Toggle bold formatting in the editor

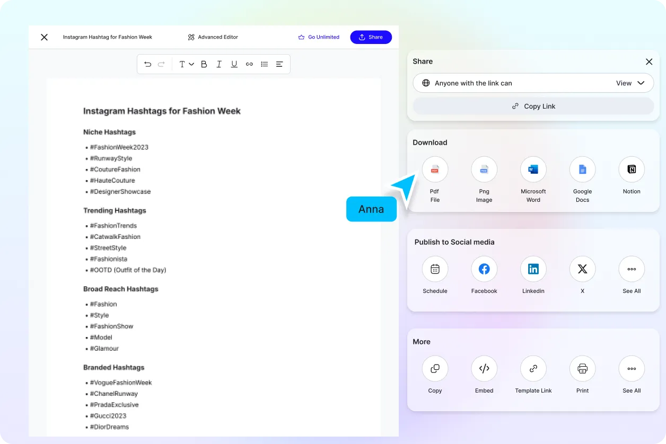[x=204, y=64]
